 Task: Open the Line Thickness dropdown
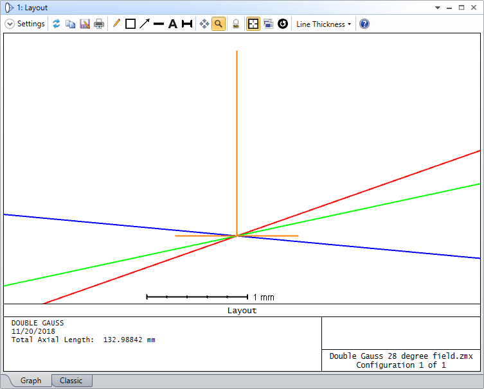click(x=323, y=24)
